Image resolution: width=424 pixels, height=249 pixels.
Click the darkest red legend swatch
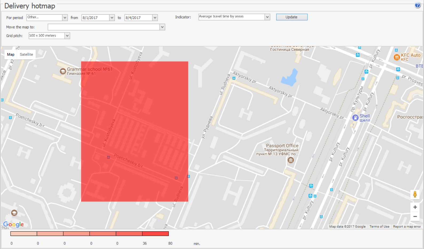(156, 234)
